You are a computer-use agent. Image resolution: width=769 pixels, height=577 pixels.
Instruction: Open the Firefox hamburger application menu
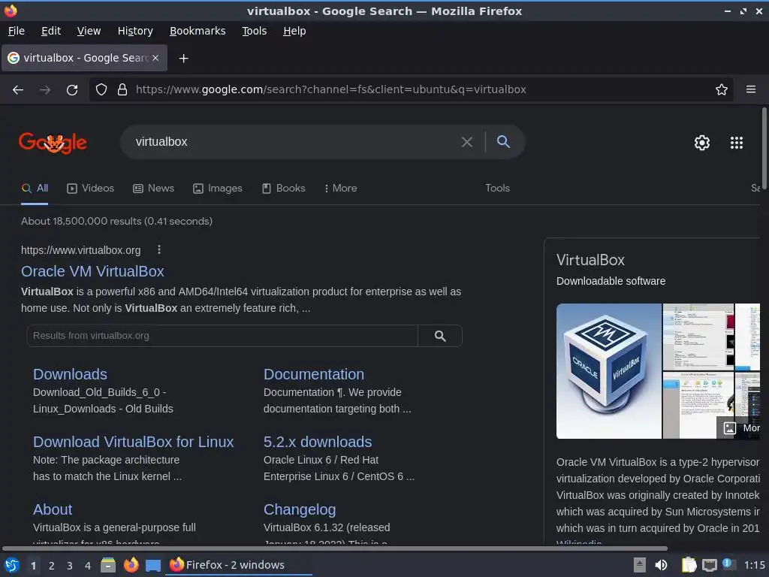pyautogui.click(x=750, y=89)
